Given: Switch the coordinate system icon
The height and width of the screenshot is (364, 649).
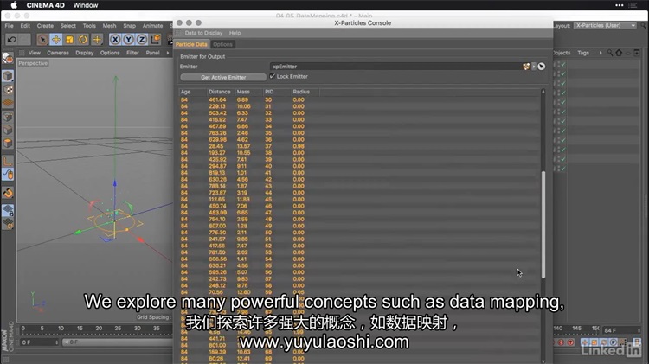Looking at the screenshot, I should (156, 39).
